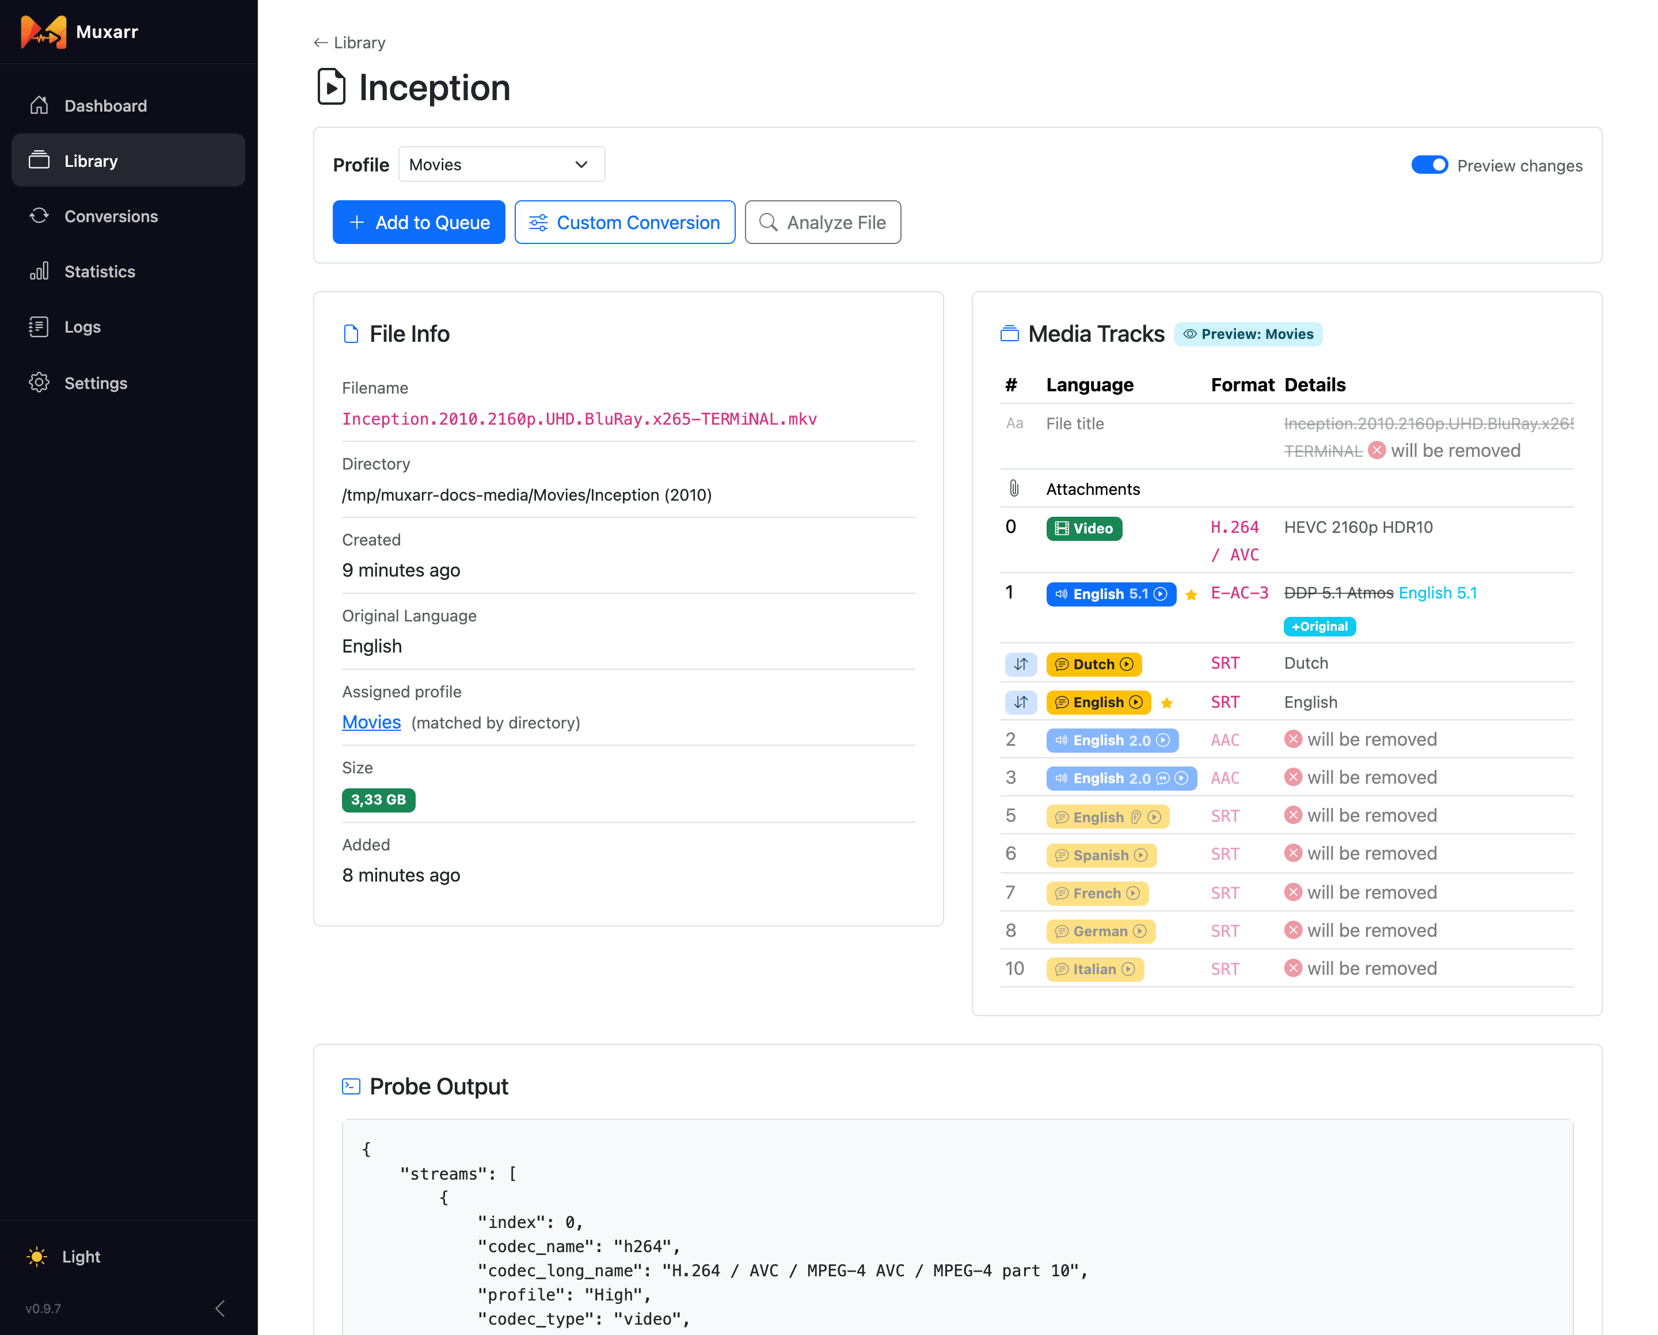This screenshot has height=1335, width=1658.
Task: Click reorder arrows beside English SRT row
Action: [x=1021, y=702]
